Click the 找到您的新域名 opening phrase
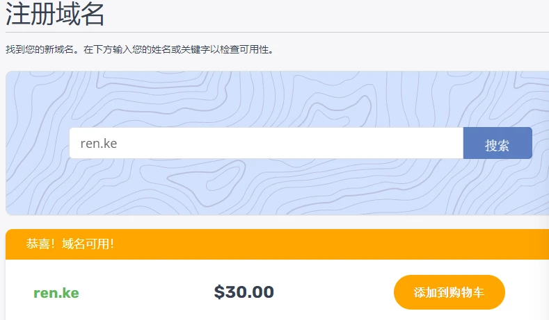This screenshot has height=320, width=549. tap(35, 50)
